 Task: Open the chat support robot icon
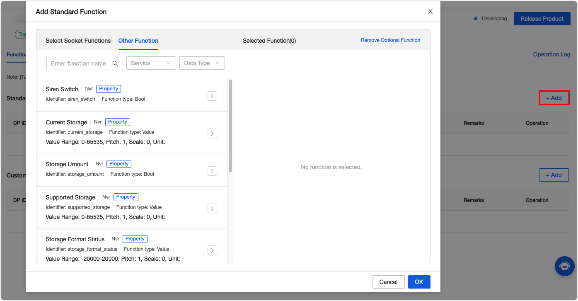[564, 266]
